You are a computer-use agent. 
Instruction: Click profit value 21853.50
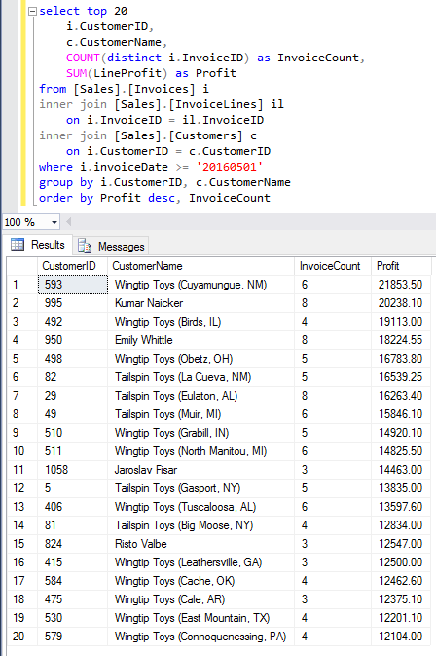[401, 285]
